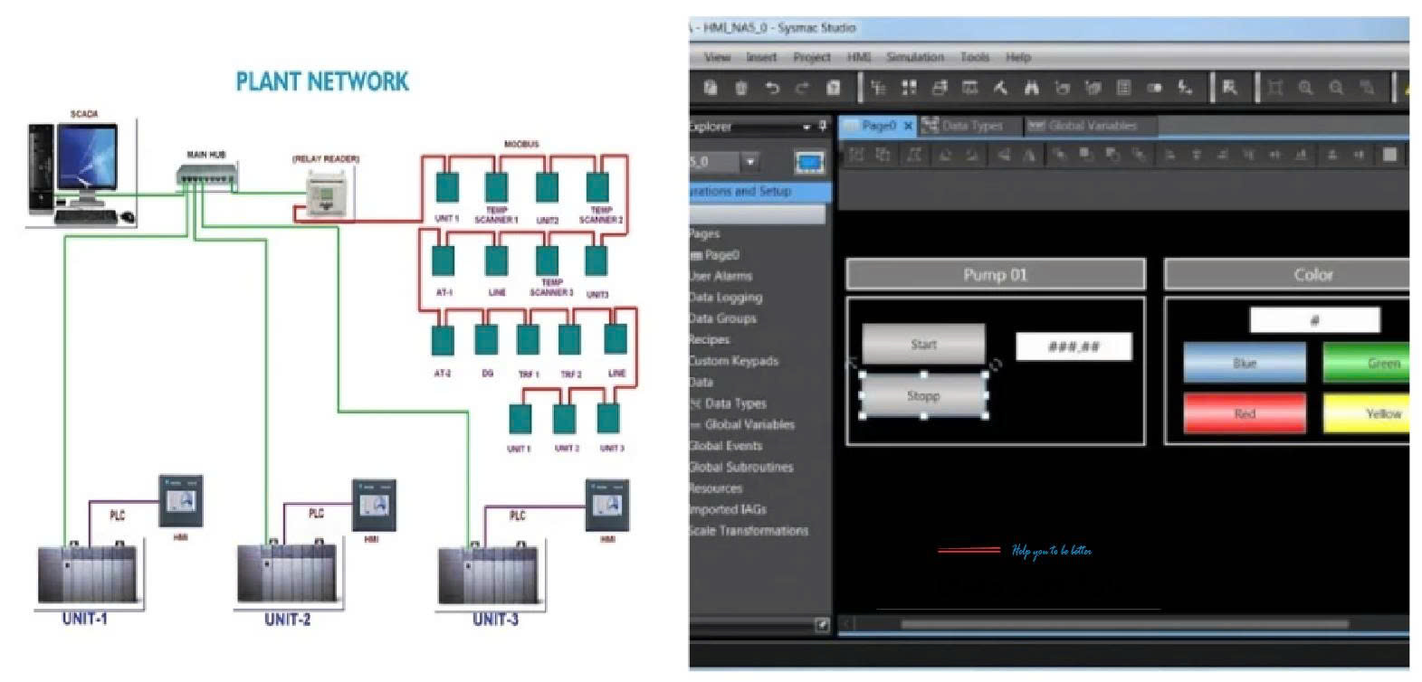Click the HMI device screen icon in Explorer
This screenshot has width=1422, height=682.
[x=809, y=163]
